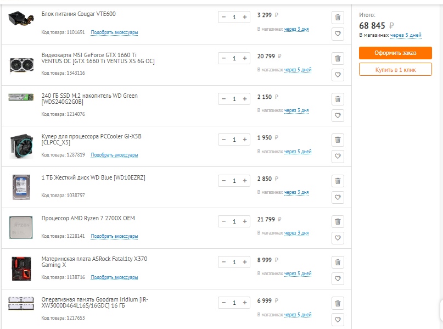The width and height of the screenshot is (443, 329).
Task: Open total delivery через 5 дней link
Action: click(x=406, y=35)
